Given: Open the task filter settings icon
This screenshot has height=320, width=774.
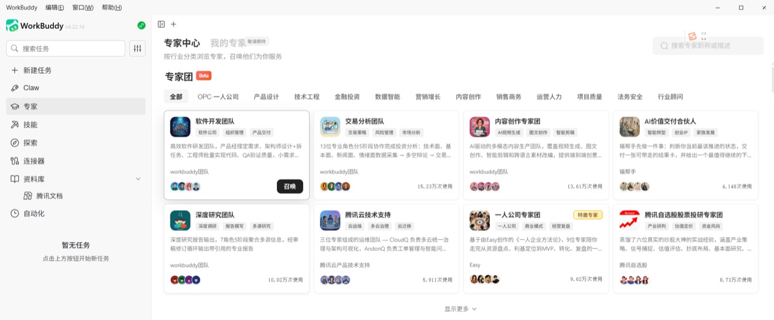Looking at the screenshot, I should pyautogui.click(x=138, y=48).
